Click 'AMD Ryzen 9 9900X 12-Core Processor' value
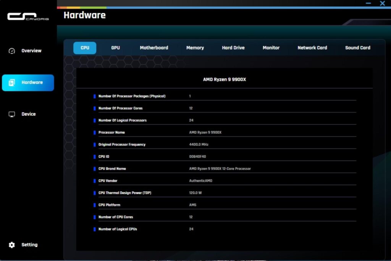This screenshot has width=391, height=261. click(x=220, y=169)
